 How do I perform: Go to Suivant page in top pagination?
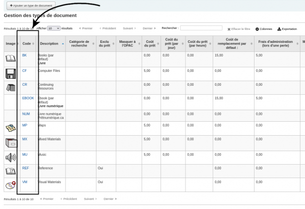tap(129, 28)
